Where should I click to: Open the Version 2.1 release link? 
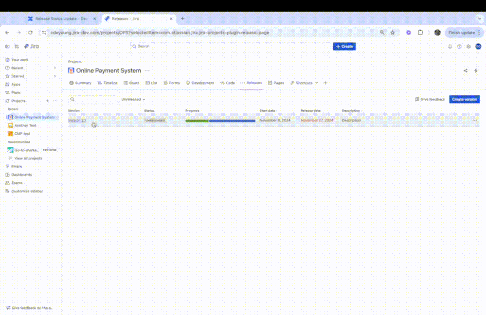coord(78,120)
